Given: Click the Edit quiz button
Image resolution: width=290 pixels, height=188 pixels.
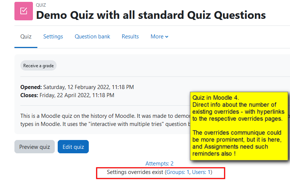Looking at the screenshot, I should [73, 147].
